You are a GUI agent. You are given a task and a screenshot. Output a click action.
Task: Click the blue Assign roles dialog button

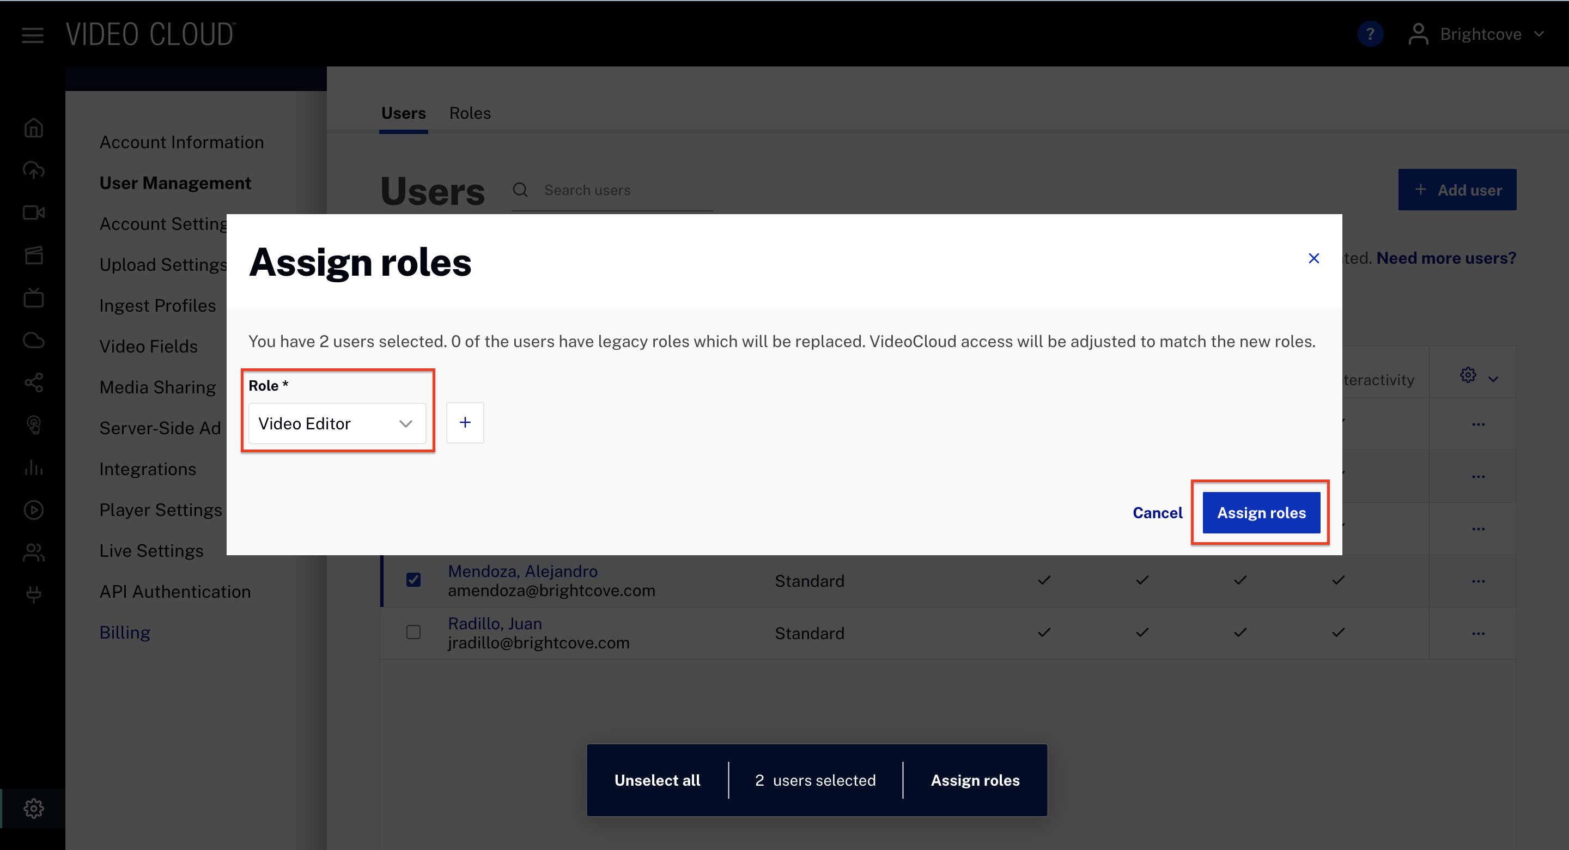[x=1261, y=512]
